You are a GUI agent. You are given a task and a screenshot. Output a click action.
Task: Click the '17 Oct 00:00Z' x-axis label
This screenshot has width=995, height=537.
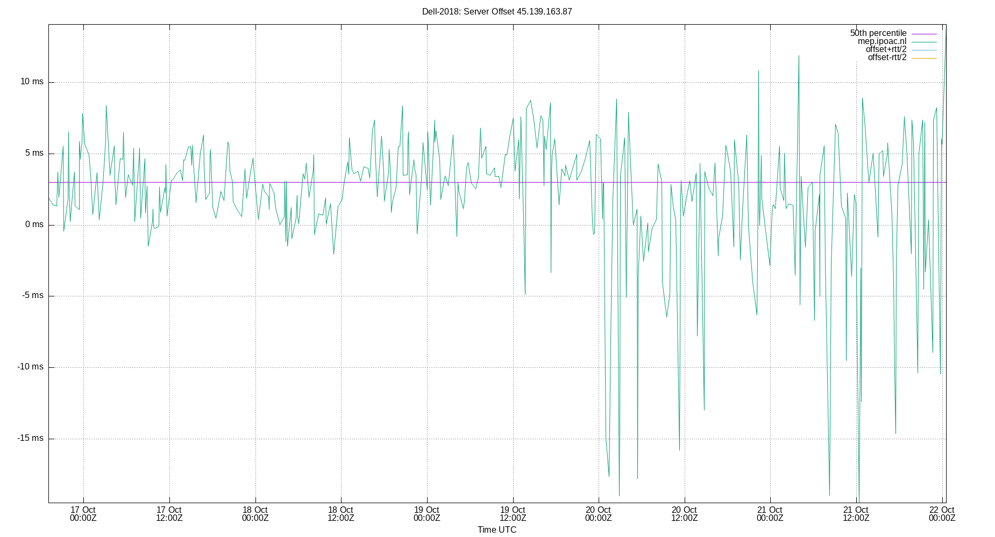(83, 514)
